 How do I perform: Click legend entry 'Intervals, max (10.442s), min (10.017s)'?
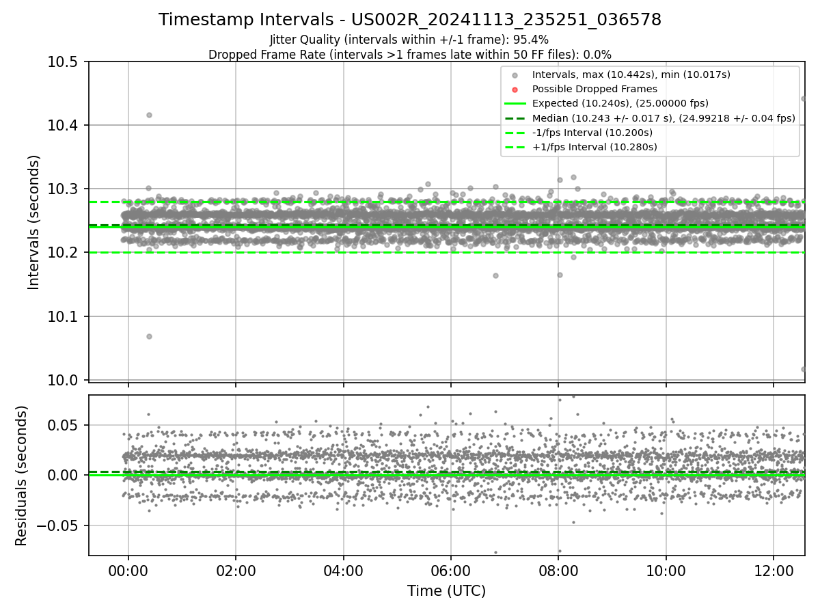point(631,74)
